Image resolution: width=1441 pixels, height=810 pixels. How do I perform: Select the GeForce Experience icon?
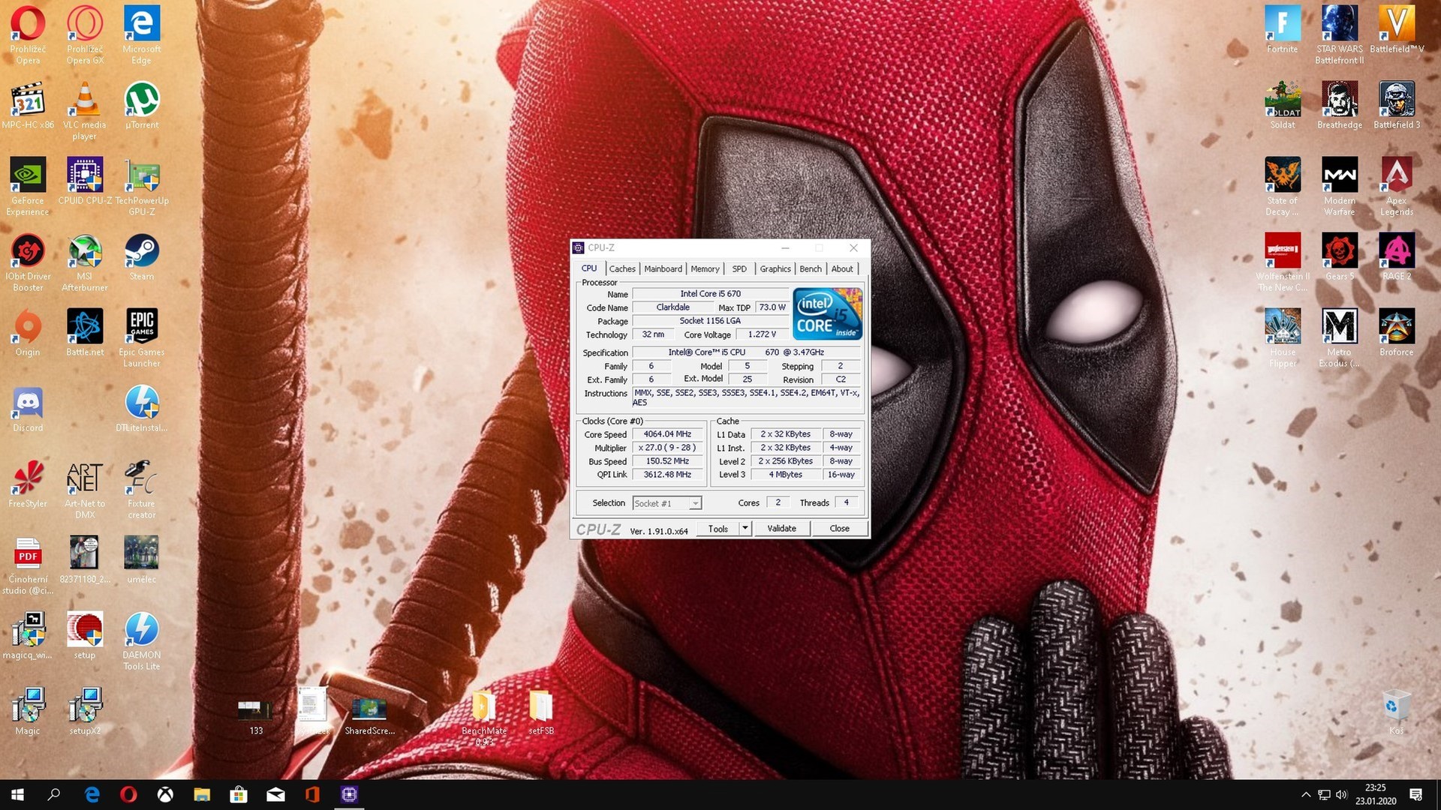tap(28, 187)
